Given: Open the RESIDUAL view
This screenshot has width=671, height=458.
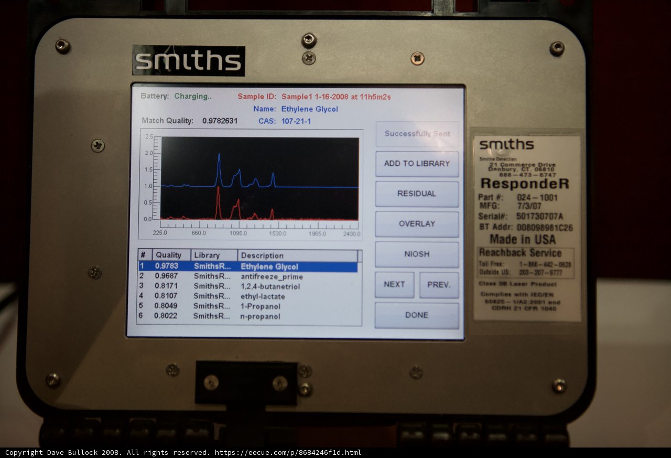Looking at the screenshot, I should click(x=417, y=194).
